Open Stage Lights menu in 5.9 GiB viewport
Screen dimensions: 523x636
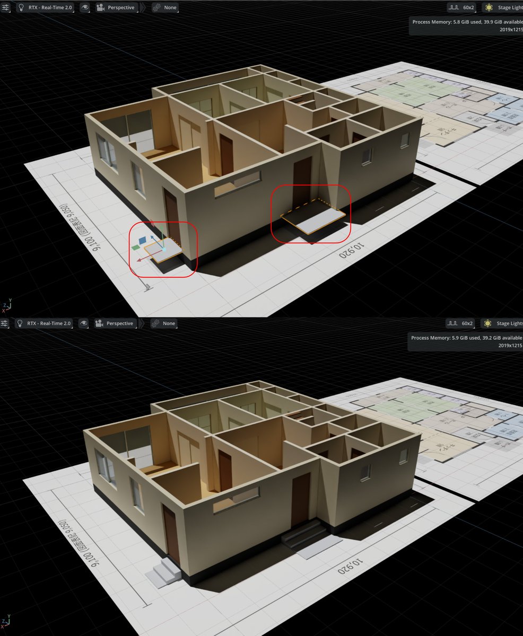pyautogui.click(x=502, y=323)
